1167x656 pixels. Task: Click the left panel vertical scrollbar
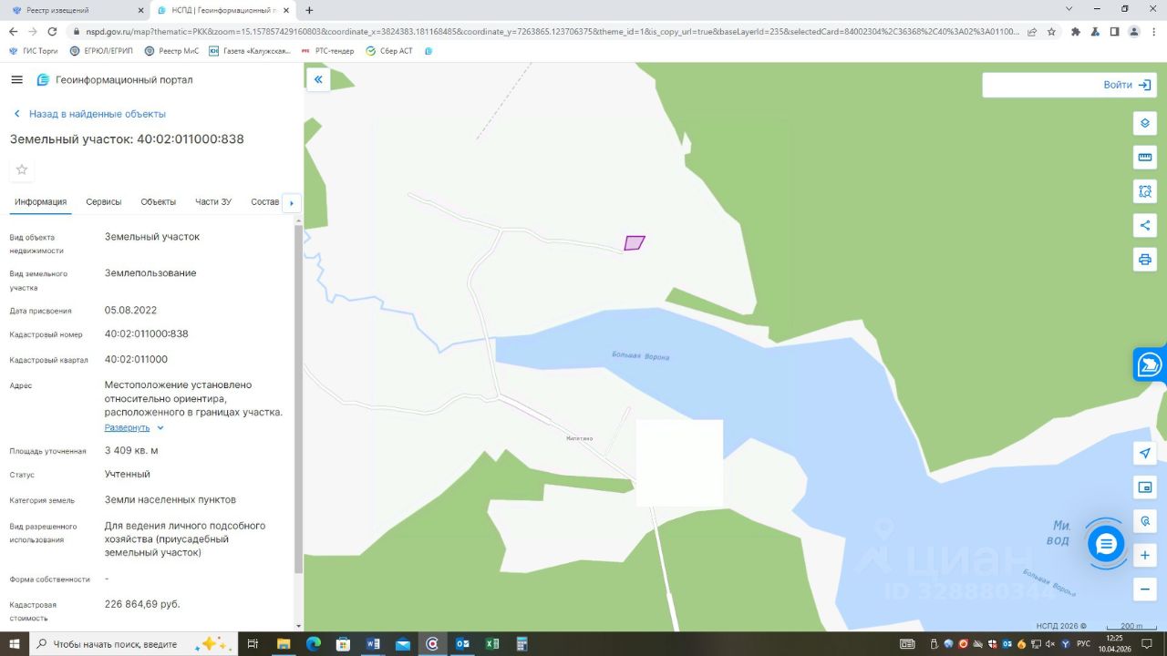[x=298, y=399]
